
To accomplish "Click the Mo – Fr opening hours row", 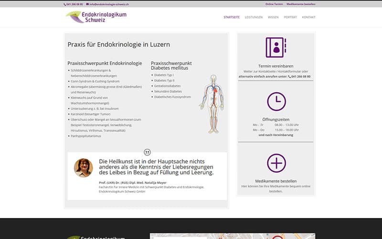I will (276, 125).
